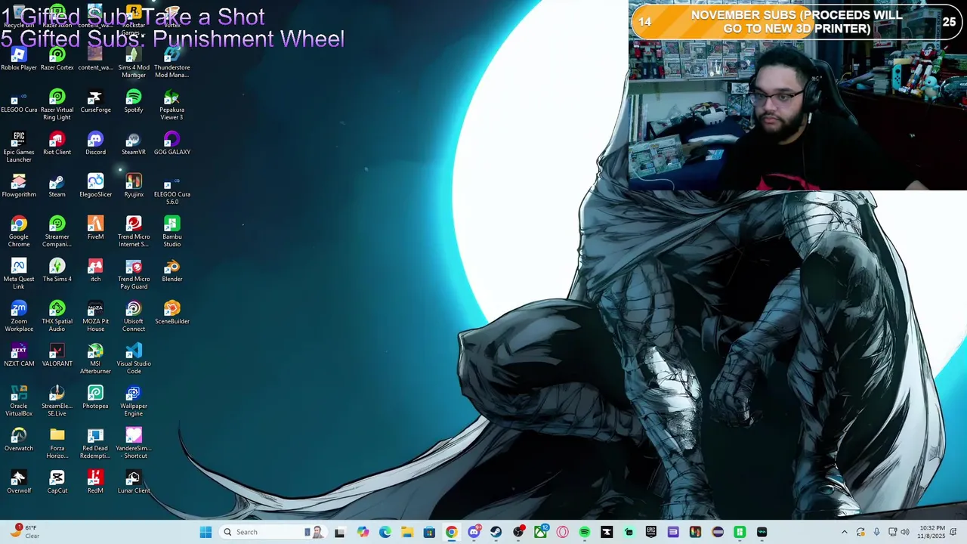Select the Forza Horizon folder

click(x=57, y=444)
